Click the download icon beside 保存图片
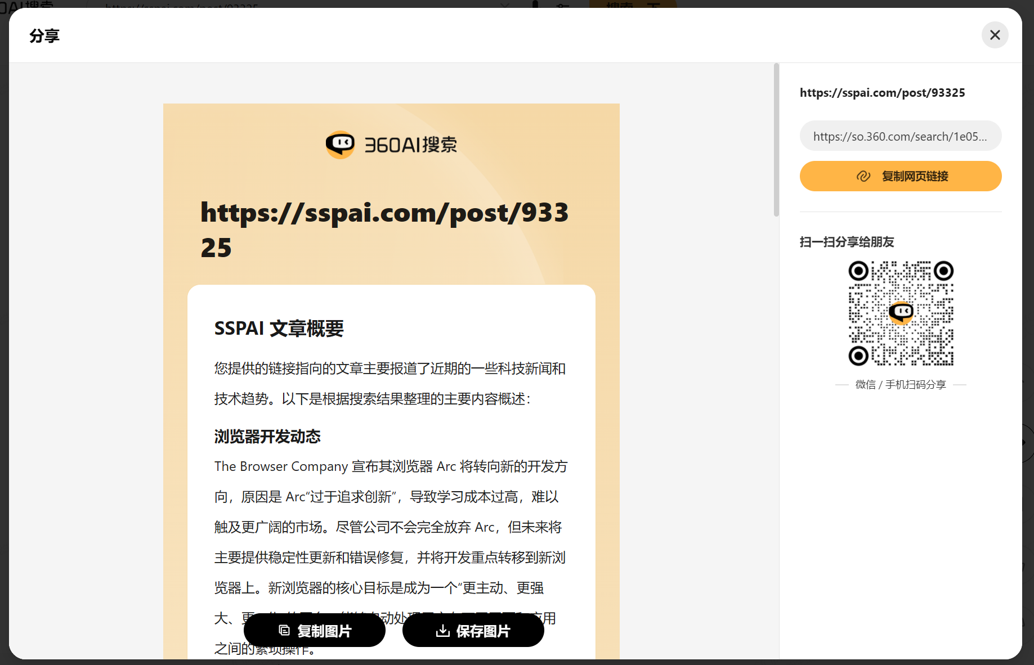Screen dimensions: 1034x665 [443, 631]
